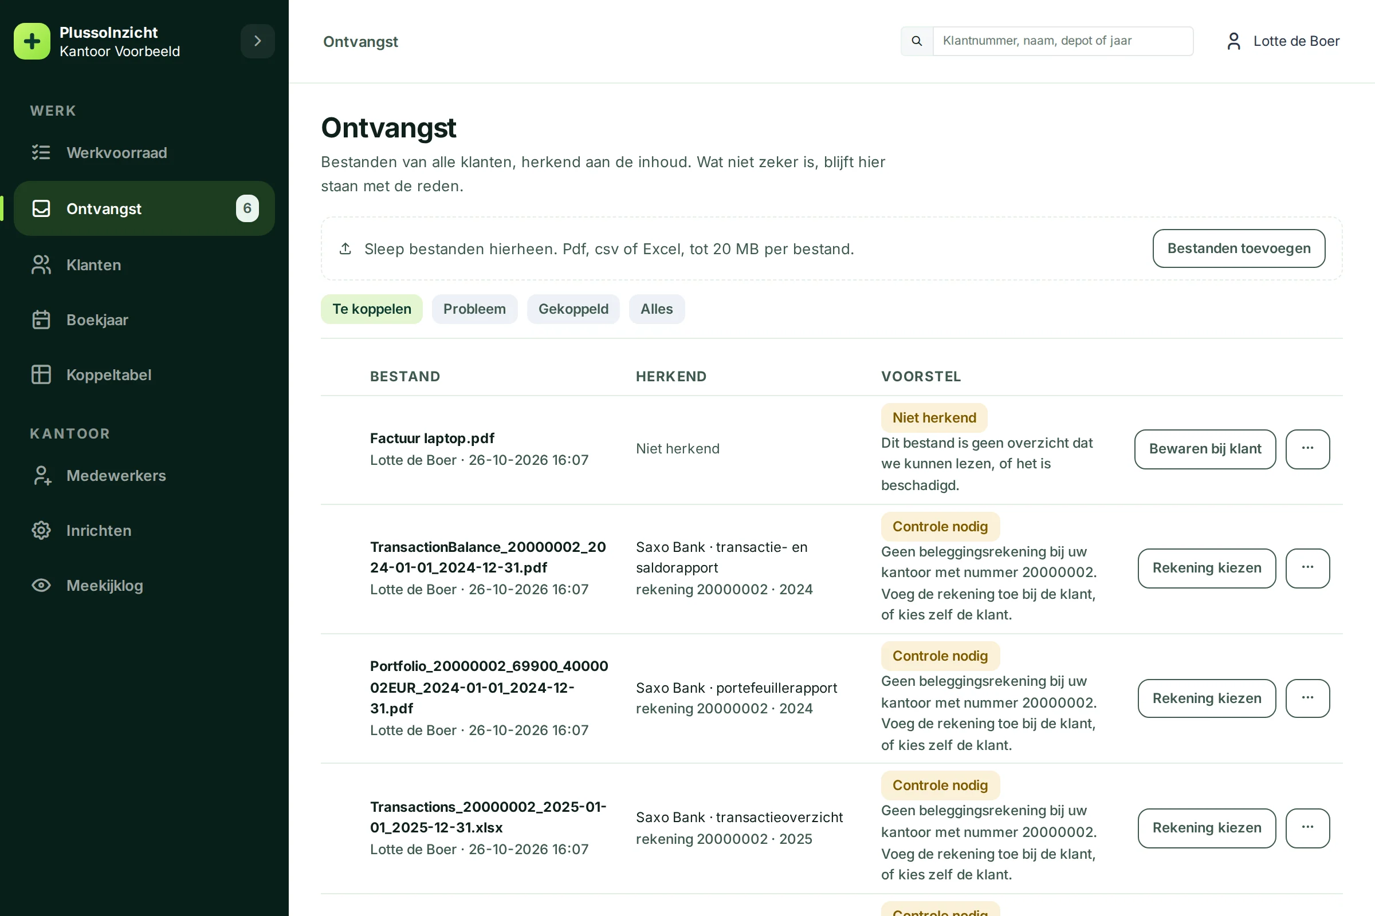Select the Te koppelen filter tab
Screen dimensions: 1375x916
(372, 309)
